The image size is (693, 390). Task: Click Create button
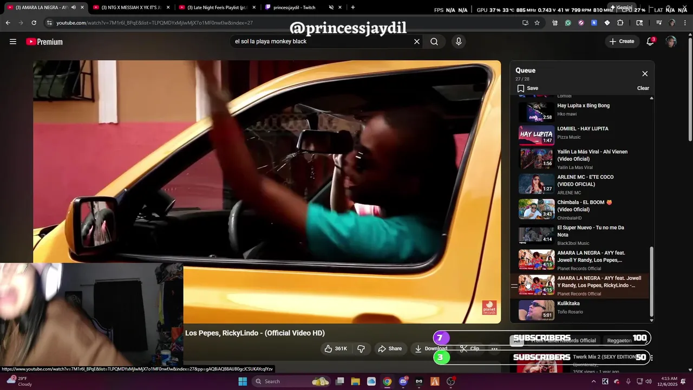click(x=622, y=41)
